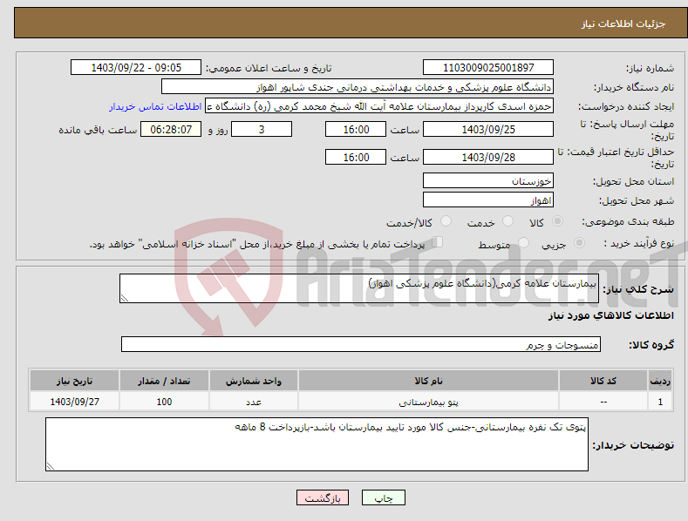Click the need date cell 1403/09/27
Viewport: 688px width, 521px height.
(75, 402)
